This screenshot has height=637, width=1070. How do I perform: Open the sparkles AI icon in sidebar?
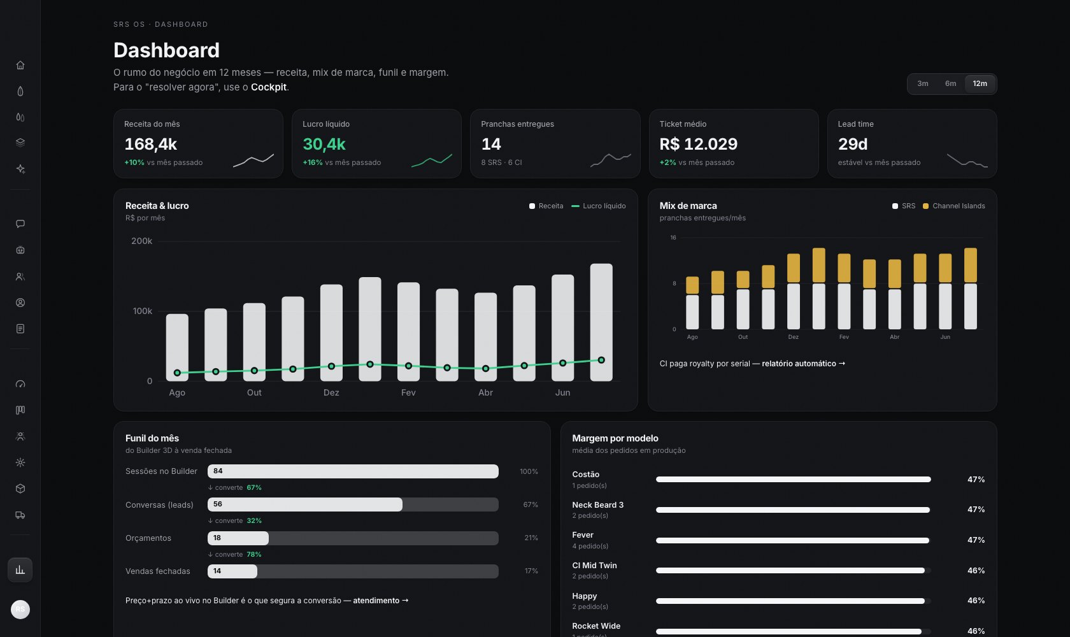(x=20, y=169)
